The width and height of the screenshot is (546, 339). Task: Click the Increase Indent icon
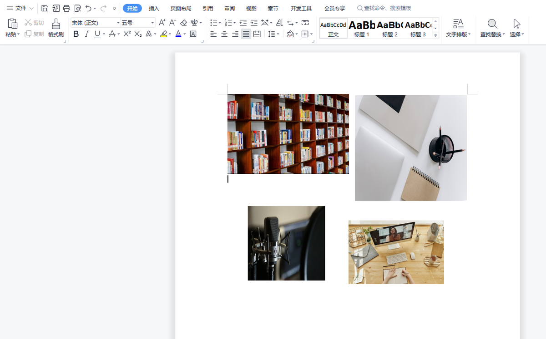pyautogui.click(x=254, y=23)
